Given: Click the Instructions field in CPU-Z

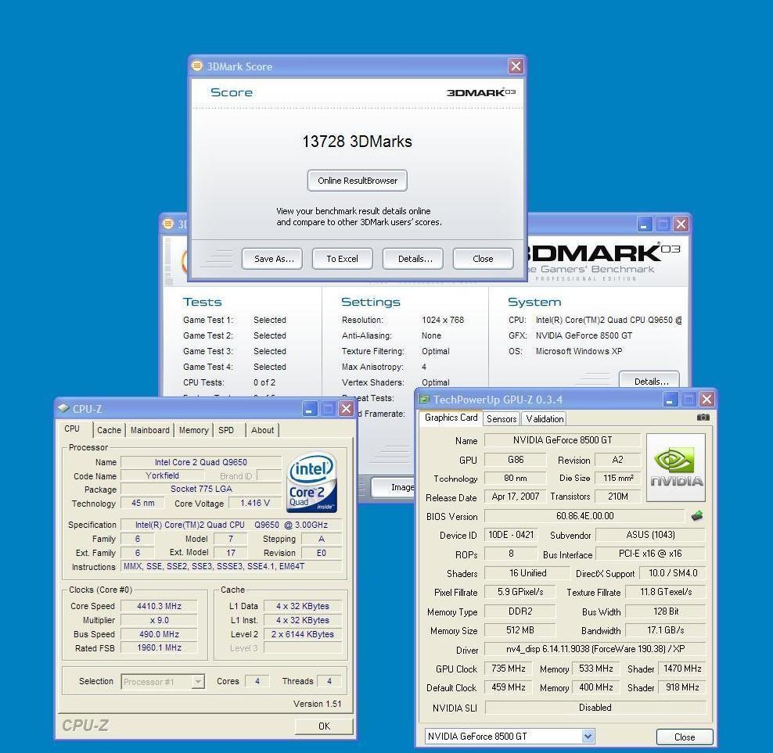Looking at the screenshot, I should coord(232,567).
